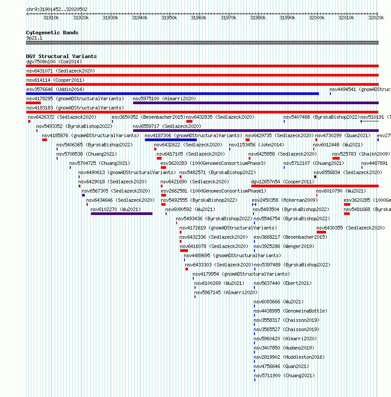The image size is (391, 397).
Task: Click nsv6556834 (Sedlazeck2020) label
Action: (x=348, y=173)
